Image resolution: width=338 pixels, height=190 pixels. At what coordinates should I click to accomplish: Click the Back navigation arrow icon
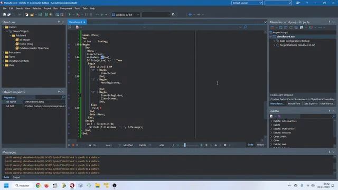coord(190,14)
